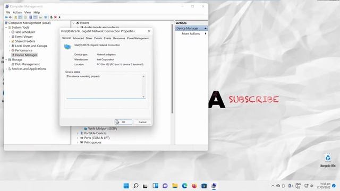Viewport: 340px width, 191px height.
Task: Open the Help menu
Action: [x=37, y=12]
